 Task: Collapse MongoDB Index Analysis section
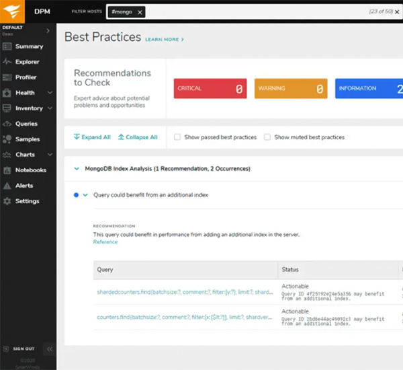coord(77,169)
